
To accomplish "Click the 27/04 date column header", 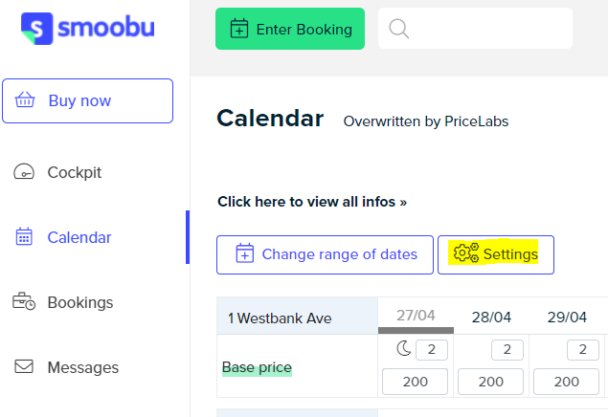I will [416, 316].
